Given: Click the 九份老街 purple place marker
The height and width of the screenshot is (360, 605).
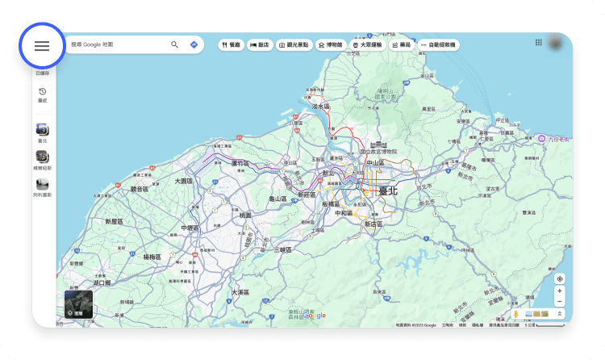Looking at the screenshot, I should point(542,139).
